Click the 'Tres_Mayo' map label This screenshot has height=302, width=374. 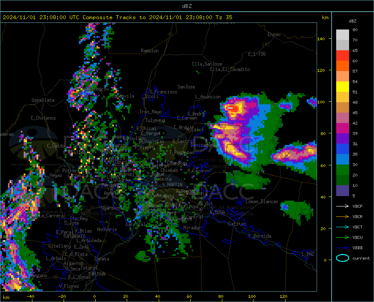pyautogui.click(x=150, y=112)
